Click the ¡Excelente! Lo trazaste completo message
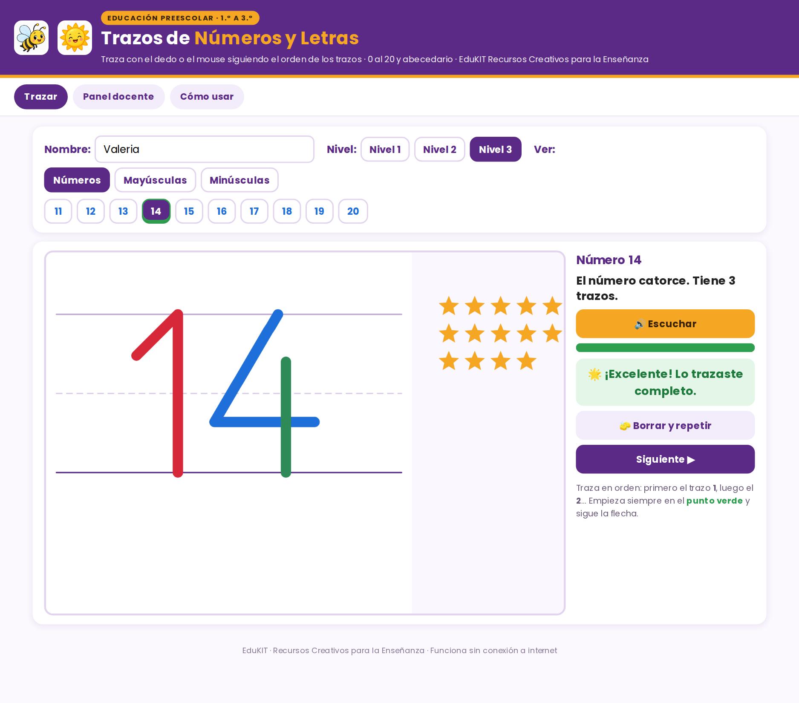 pyautogui.click(x=665, y=382)
